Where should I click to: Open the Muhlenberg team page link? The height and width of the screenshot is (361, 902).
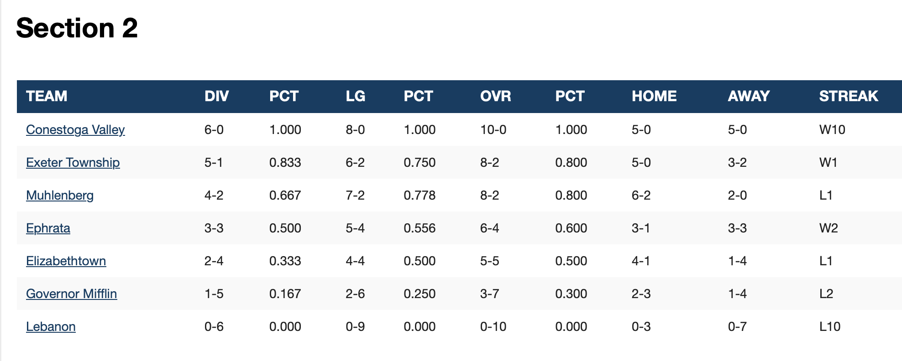[60, 196]
